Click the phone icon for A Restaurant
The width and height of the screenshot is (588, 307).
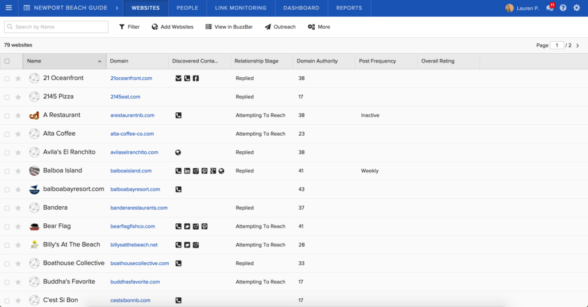click(x=179, y=115)
